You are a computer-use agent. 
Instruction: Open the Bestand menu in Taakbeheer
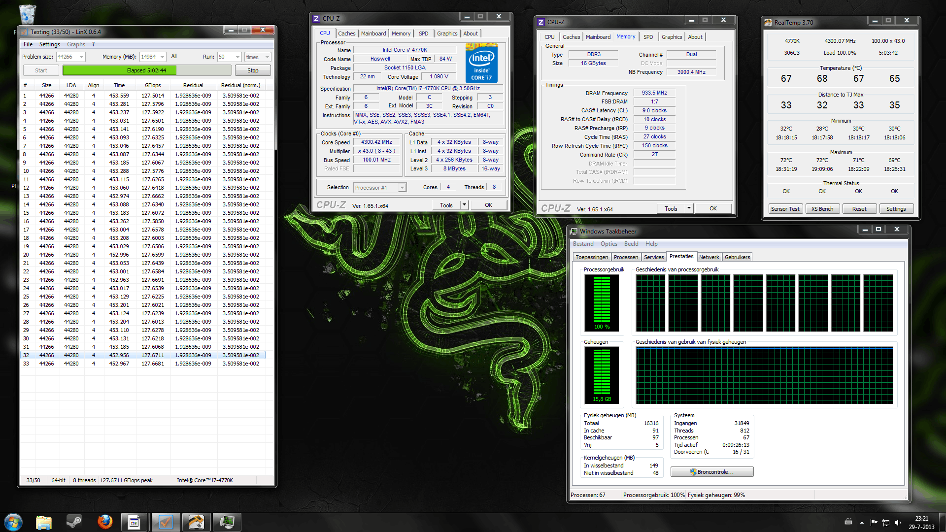click(x=583, y=244)
